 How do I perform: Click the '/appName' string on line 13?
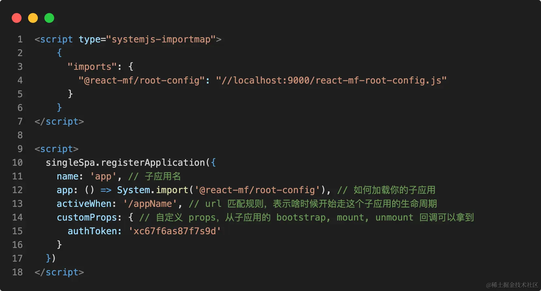tap(150, 204)
